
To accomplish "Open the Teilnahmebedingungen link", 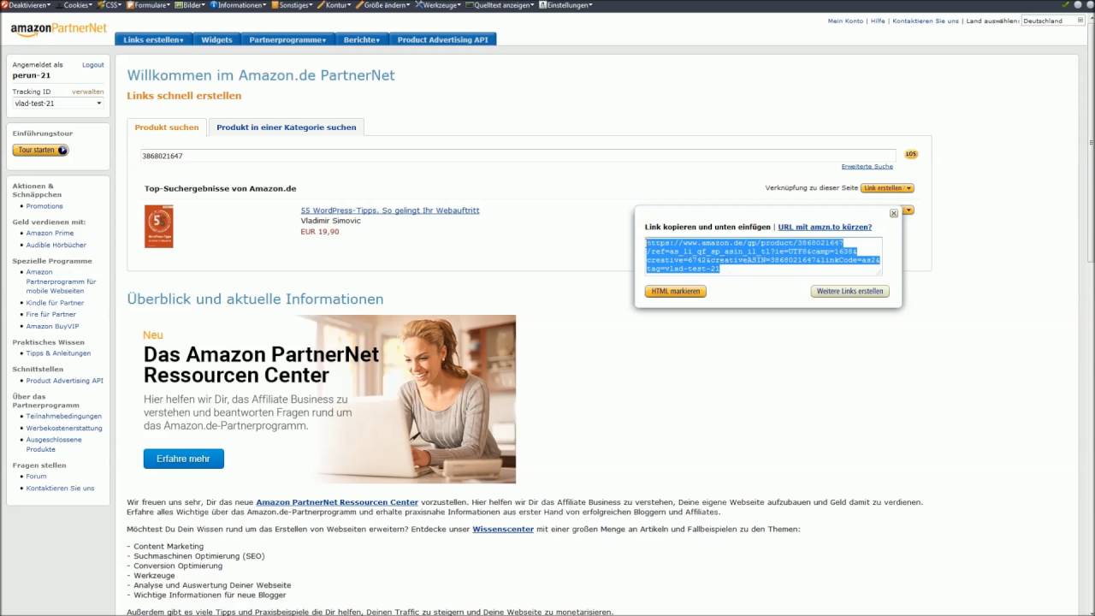I will (63, 417).
